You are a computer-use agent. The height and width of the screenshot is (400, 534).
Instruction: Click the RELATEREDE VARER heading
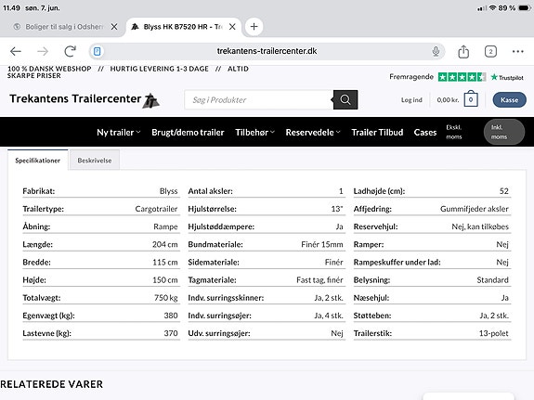point(51,384)
